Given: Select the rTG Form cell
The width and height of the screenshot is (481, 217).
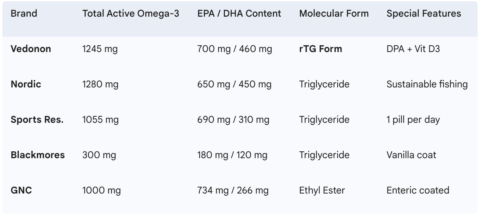Looking at the screenshot, I should (320, 49).
